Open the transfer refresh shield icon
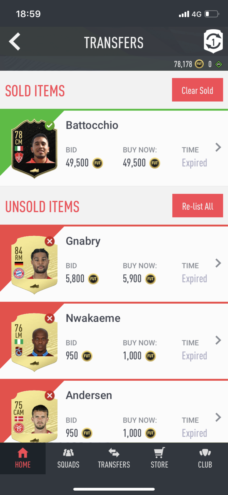 pos(213,41)
